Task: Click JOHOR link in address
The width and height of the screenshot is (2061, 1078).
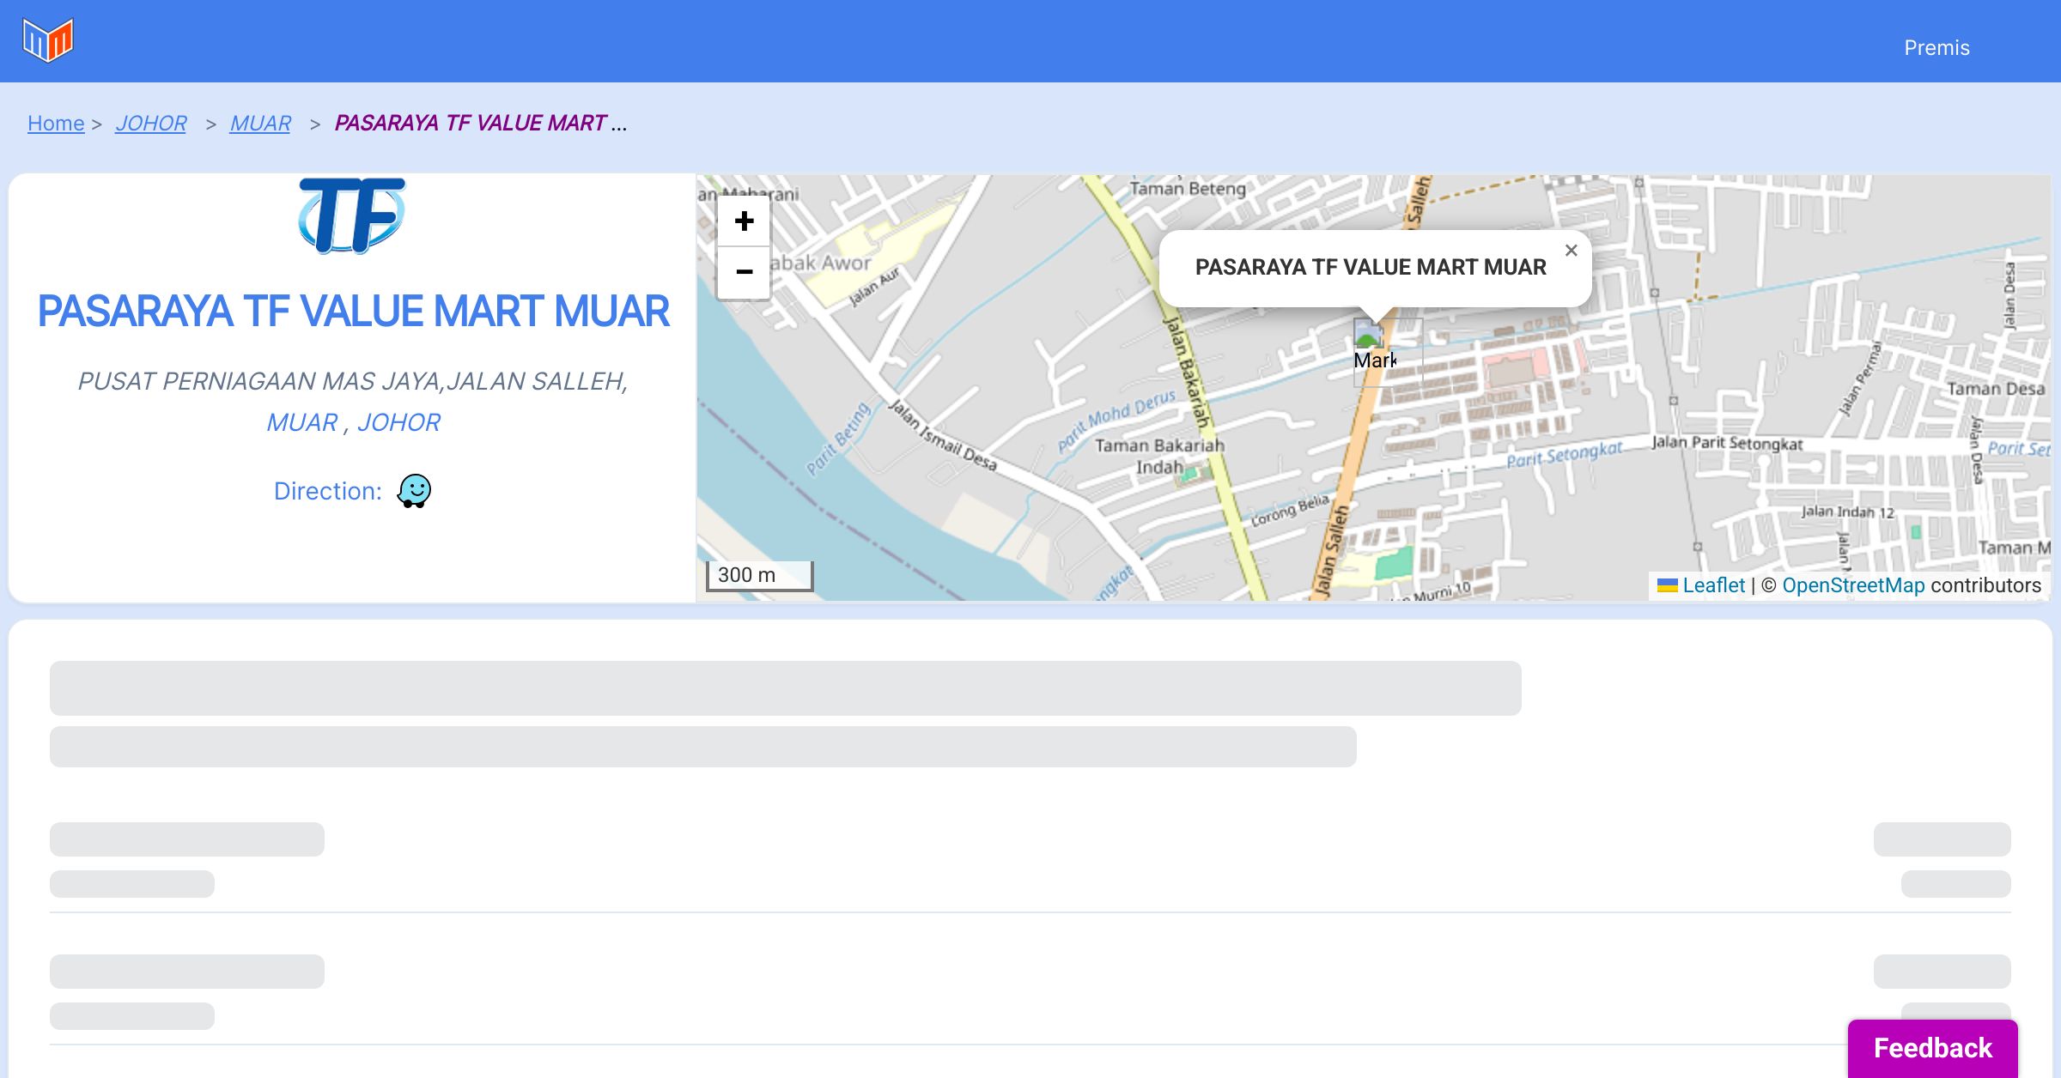Action: coord(398,422)
